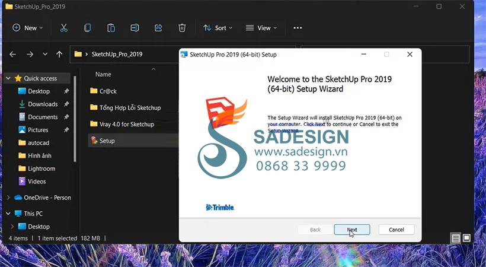Select the Tổng Hợp Lỗi Sketchup folder
The width and height of the screenshot is (486, 267).
(130, 108)
